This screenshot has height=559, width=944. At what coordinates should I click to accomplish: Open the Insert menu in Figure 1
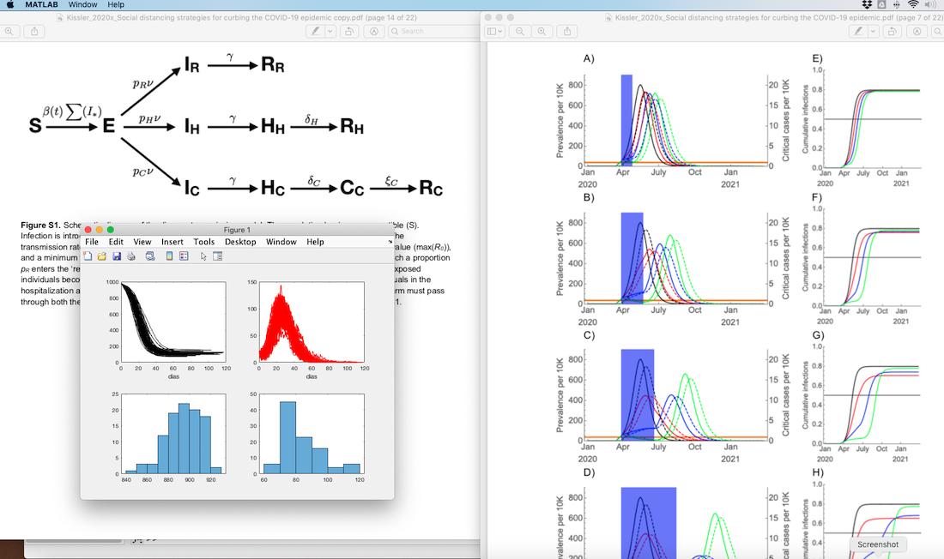coord(172,242)
